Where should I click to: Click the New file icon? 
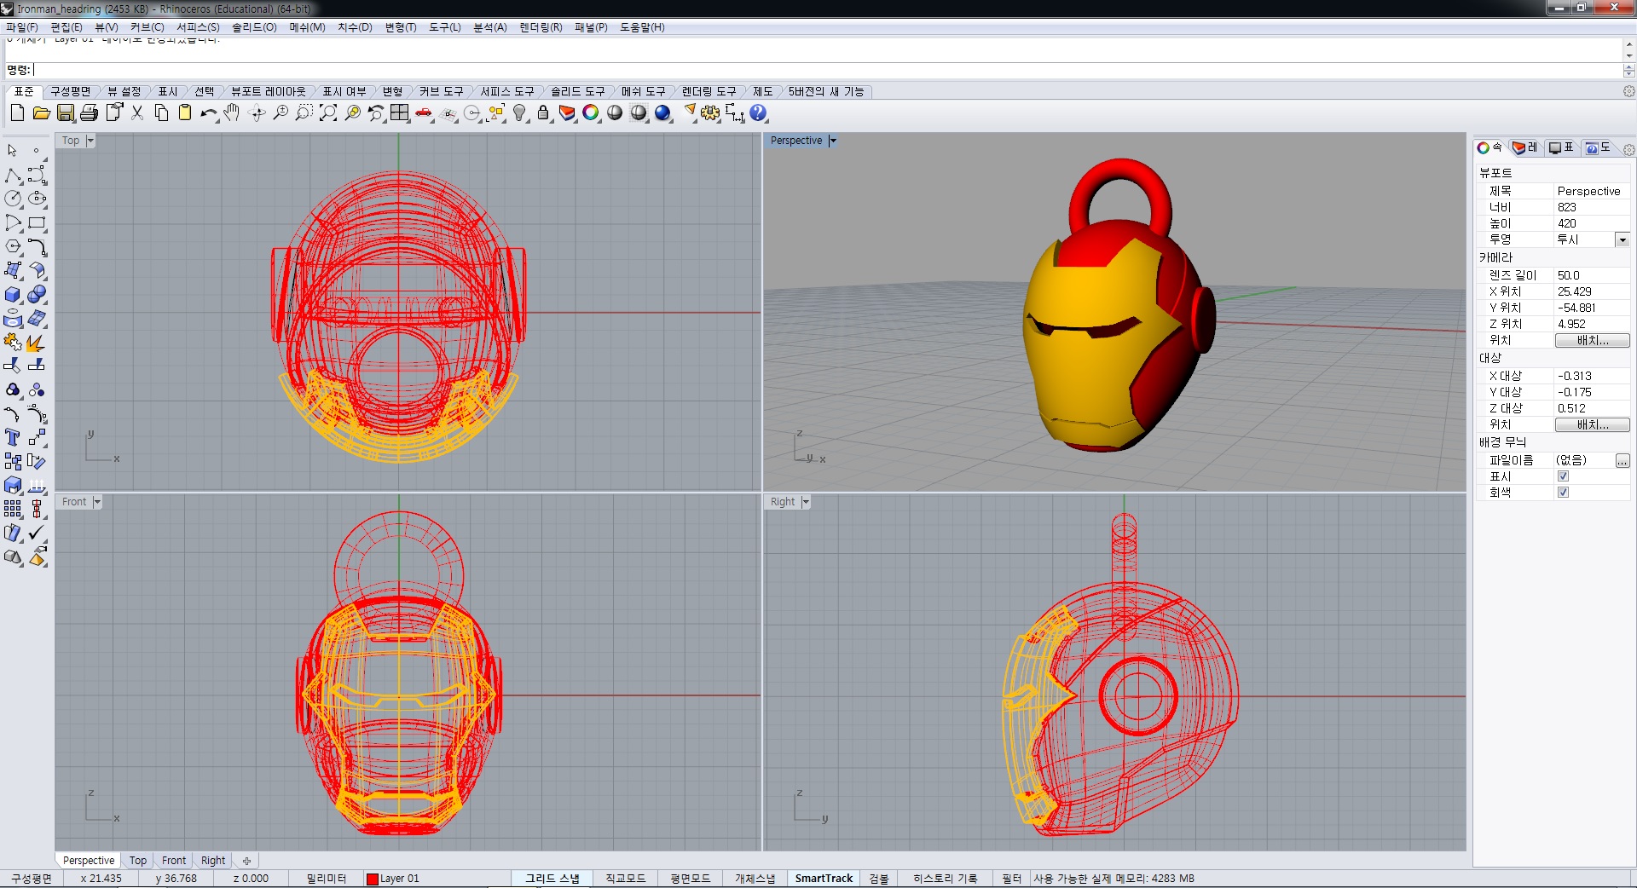(x=17, y=113)
